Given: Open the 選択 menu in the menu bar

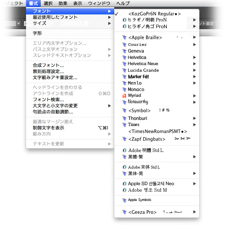Looking at the screenshot, I should [48, 3].
